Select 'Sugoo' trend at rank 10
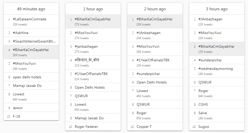Viewport: 248px width, 133px height. (217, 127)
